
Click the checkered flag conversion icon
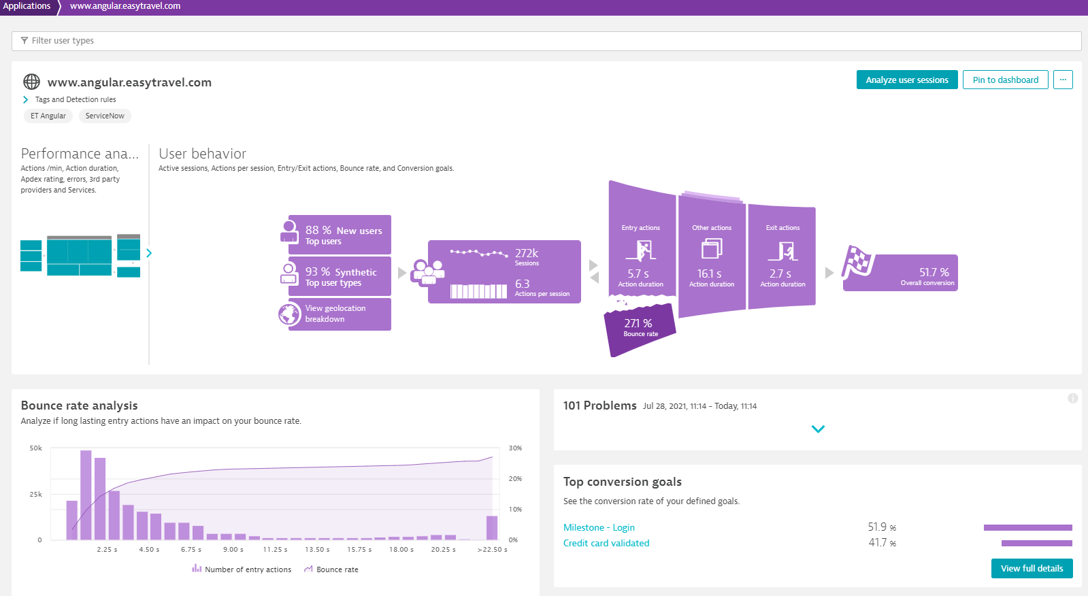857,262
